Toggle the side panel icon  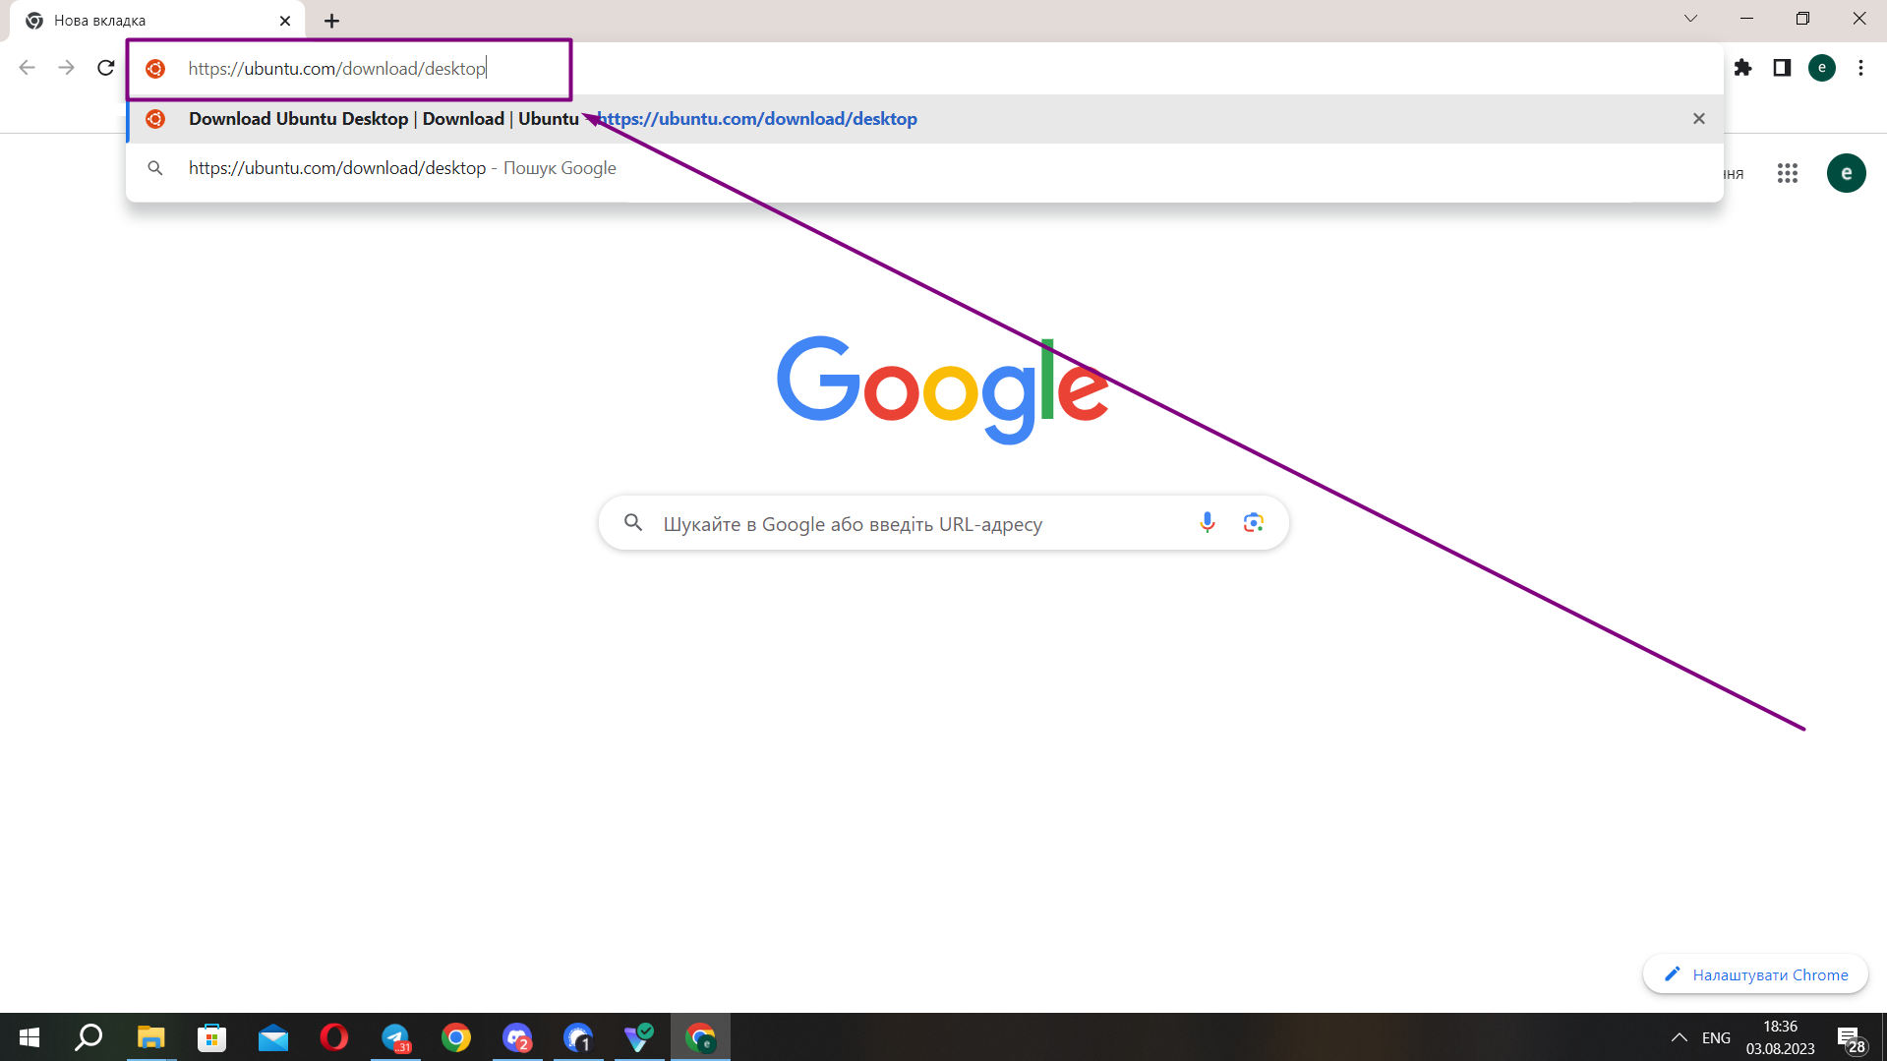1782,68
